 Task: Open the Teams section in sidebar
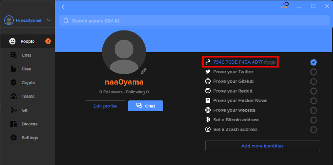click(27, 96)
